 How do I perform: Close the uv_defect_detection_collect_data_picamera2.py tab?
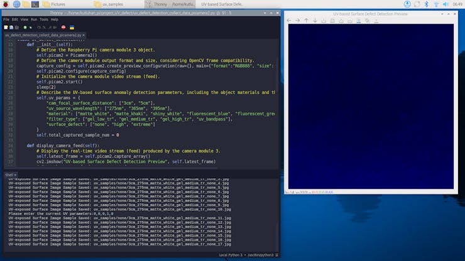pos(84,35)
